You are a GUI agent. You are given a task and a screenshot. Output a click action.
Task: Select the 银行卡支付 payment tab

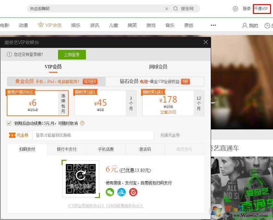click(67, 149)
